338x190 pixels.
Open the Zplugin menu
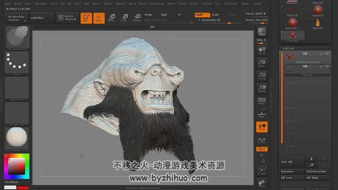pos(245,3)
